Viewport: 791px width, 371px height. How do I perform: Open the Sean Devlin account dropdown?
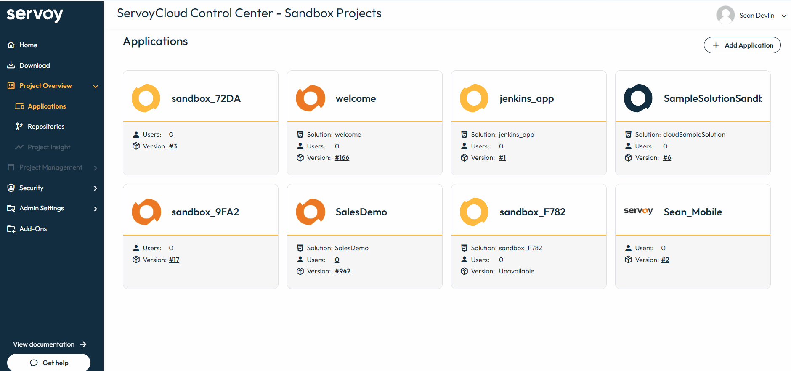point(784,16)
